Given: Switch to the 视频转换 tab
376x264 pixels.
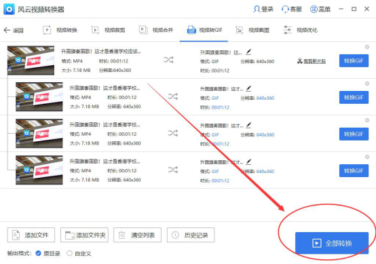Looking at the screenshot, I should 60,31.
